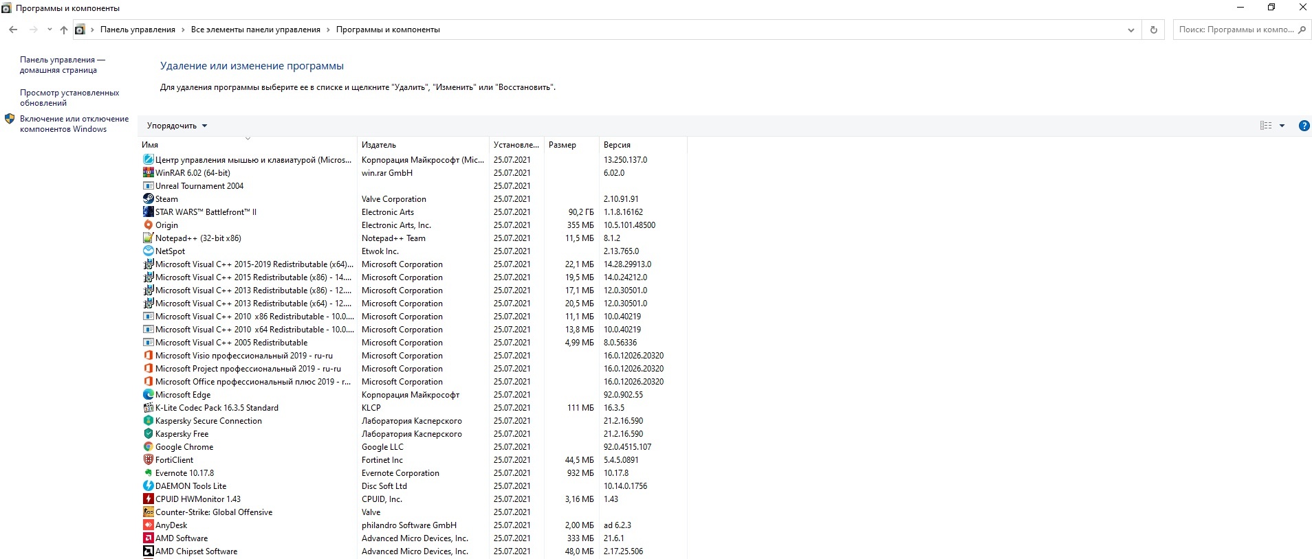Focus the search programs input field

click(1236, 30)
